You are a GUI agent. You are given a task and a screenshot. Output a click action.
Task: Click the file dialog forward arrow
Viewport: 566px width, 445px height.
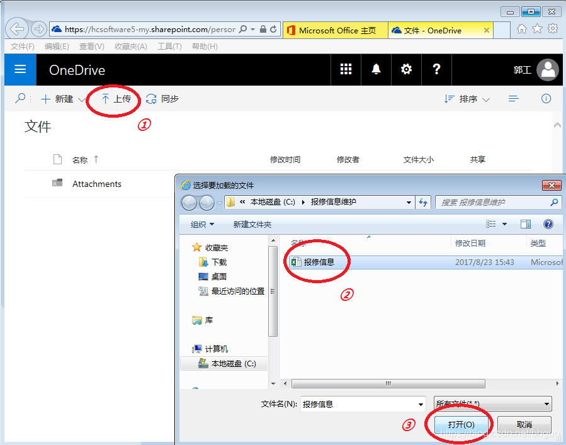207,203
